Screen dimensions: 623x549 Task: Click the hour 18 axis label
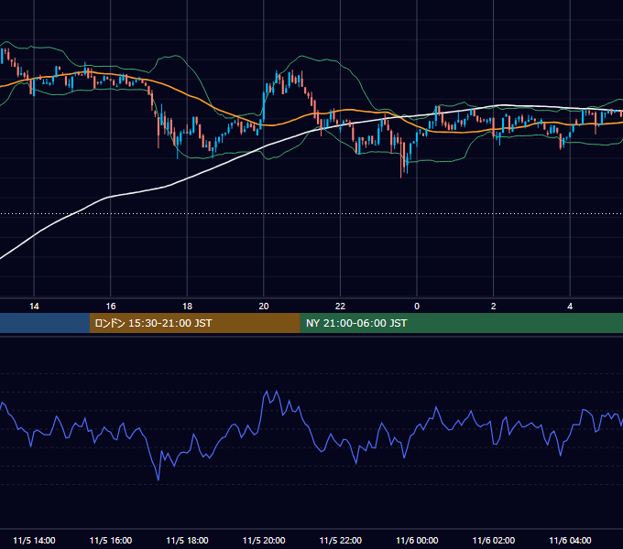187,307
